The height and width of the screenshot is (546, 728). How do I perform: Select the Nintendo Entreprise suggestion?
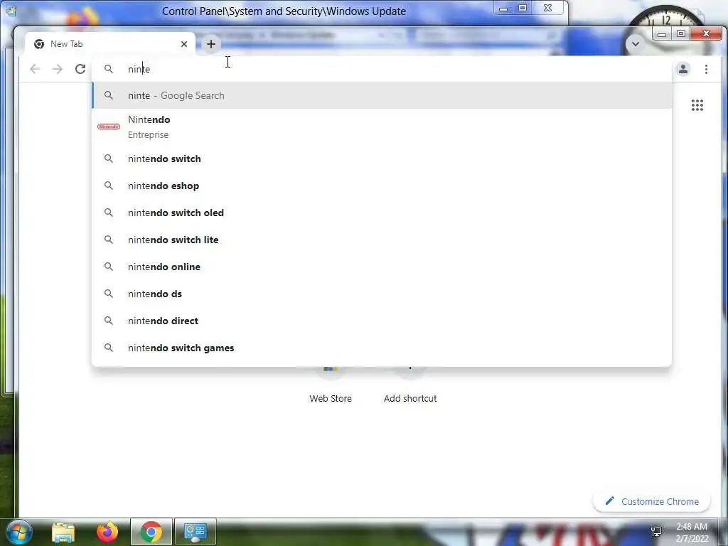coord(382,127)
